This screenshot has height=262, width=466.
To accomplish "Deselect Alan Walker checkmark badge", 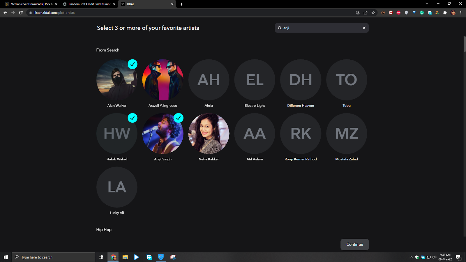I will pyautogui.click(x=133, y=64).
